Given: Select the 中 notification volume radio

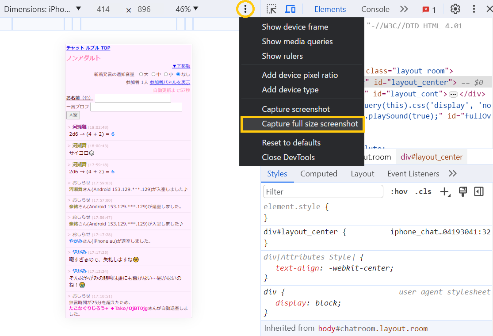Looking at the screenshot, I should pyautogui.click(x=153, y=75).
